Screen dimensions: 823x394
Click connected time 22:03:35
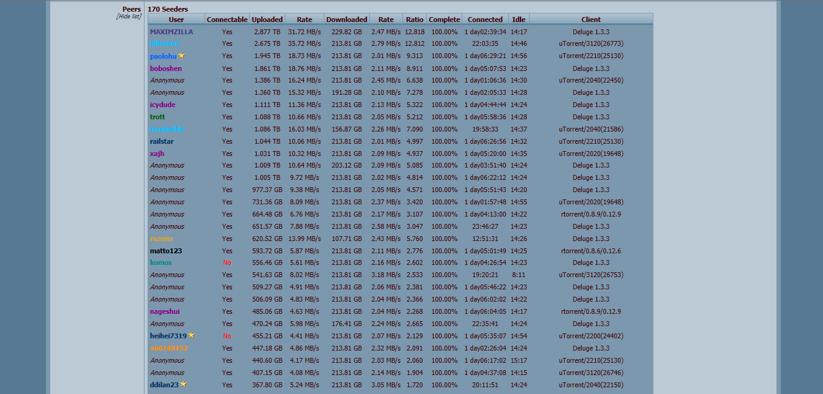click(485, 44)
